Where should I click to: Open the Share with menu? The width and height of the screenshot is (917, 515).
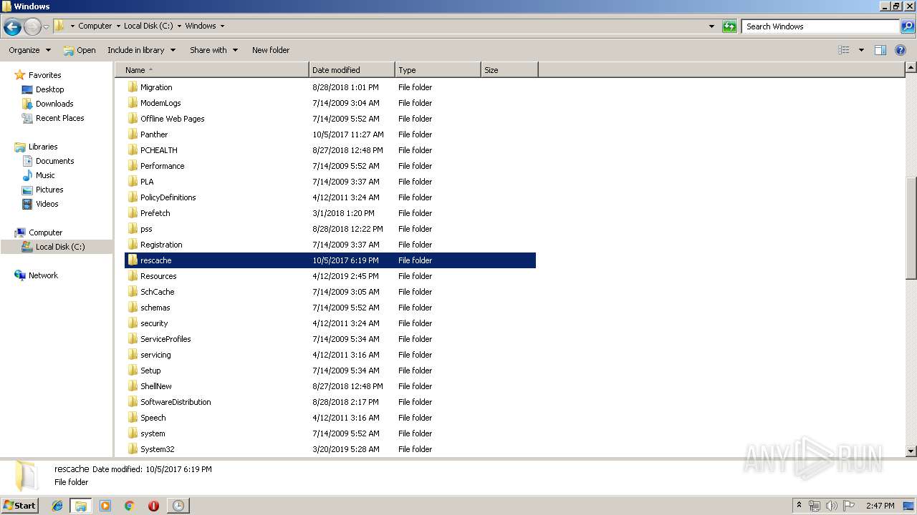coord(213,50)
